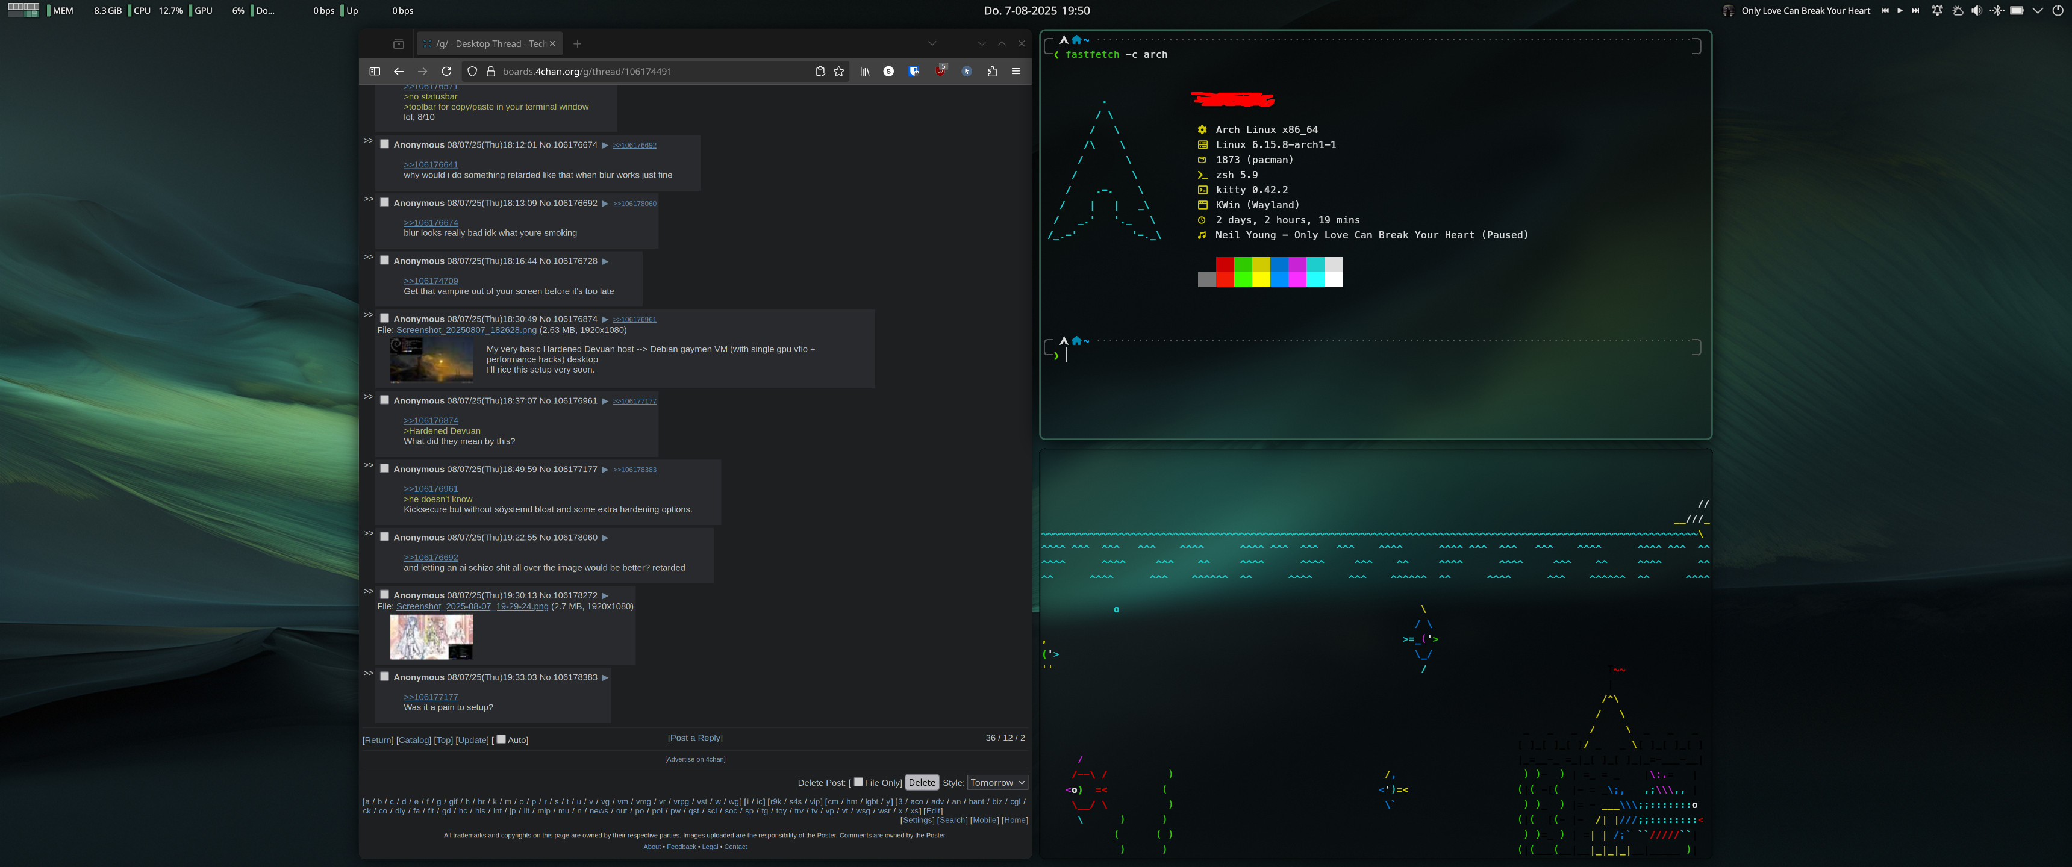Click the [Post a Reply] link
The image size is (2072, 867).
[695, 738]
